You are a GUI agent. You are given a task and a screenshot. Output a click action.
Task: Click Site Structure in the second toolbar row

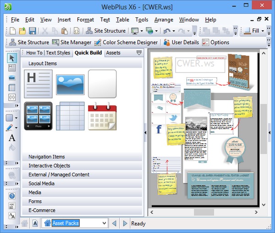click(x=29, y=42)
